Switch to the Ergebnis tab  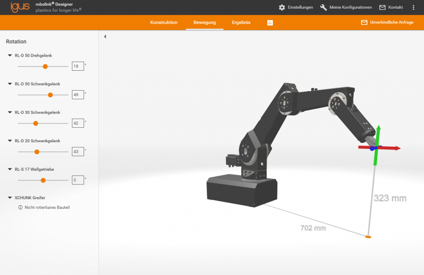tap(241, 22)
